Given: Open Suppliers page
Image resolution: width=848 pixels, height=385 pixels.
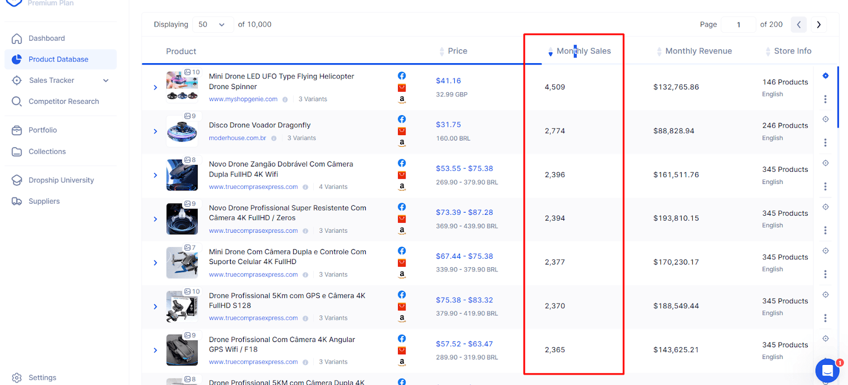Looking at the screenshot, I should coord(44,201).
